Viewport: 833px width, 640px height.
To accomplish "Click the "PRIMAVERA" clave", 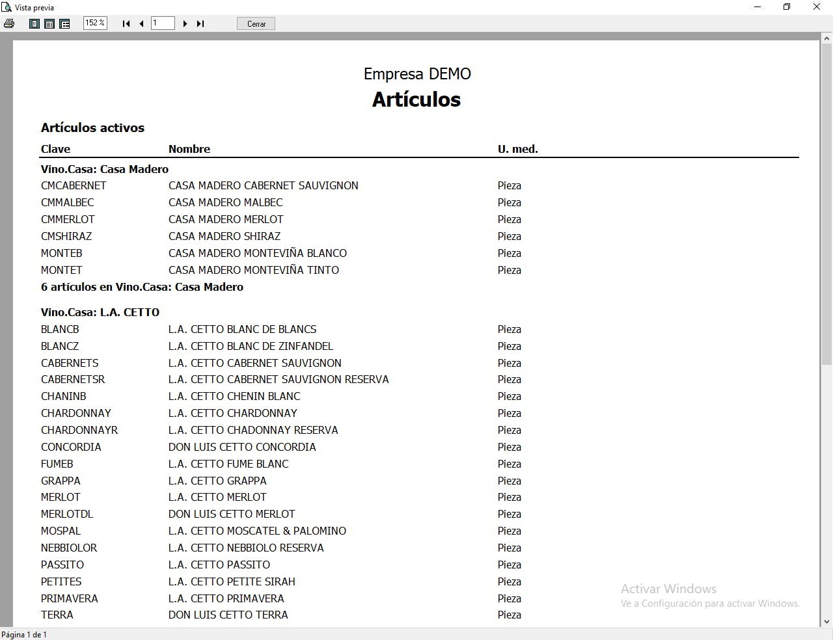I will (x=70, y=598).
